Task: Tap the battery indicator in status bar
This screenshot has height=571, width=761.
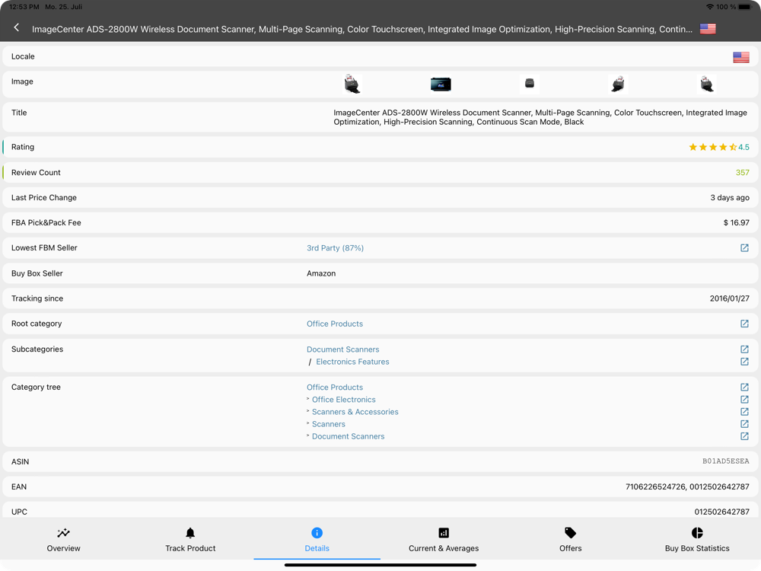Action: 745,7
